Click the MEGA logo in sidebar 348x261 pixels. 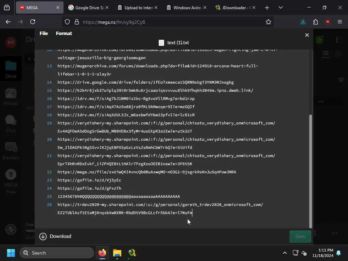coord(11,42)
